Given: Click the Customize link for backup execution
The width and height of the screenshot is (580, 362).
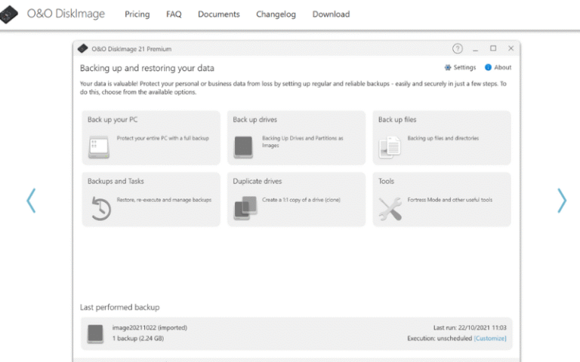Looking at the screenshot, I should pyautogui.click(x=489, y=339).
